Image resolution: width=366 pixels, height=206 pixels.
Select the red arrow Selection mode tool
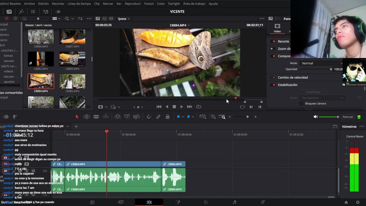77,117
